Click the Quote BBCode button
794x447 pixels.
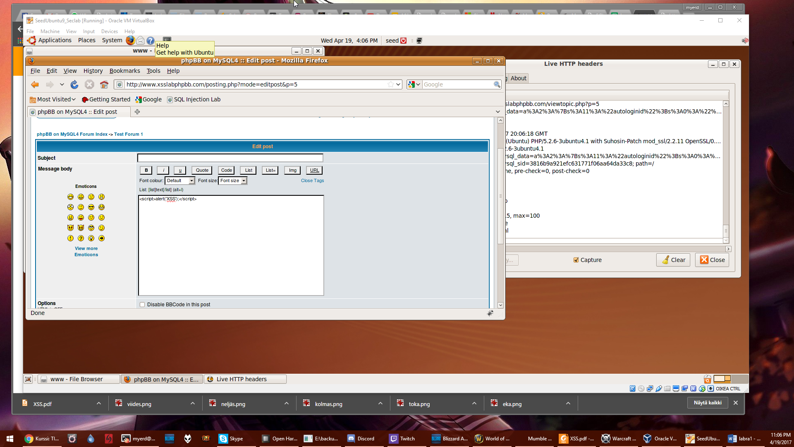pos(202,171)
